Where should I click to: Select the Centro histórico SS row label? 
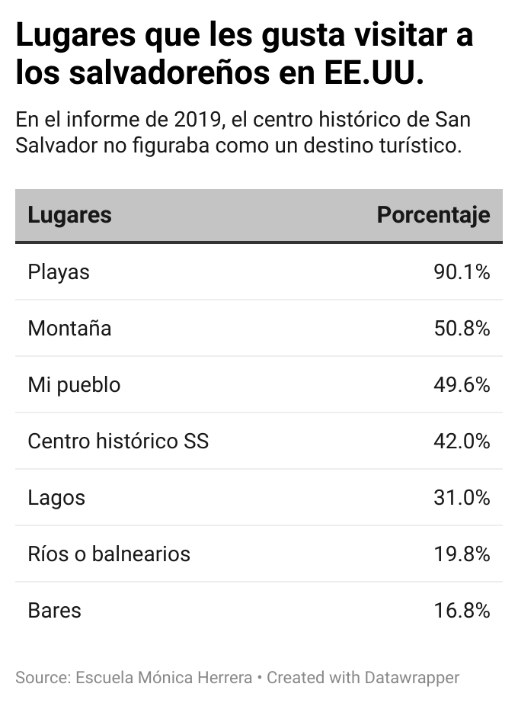[118, 441]
